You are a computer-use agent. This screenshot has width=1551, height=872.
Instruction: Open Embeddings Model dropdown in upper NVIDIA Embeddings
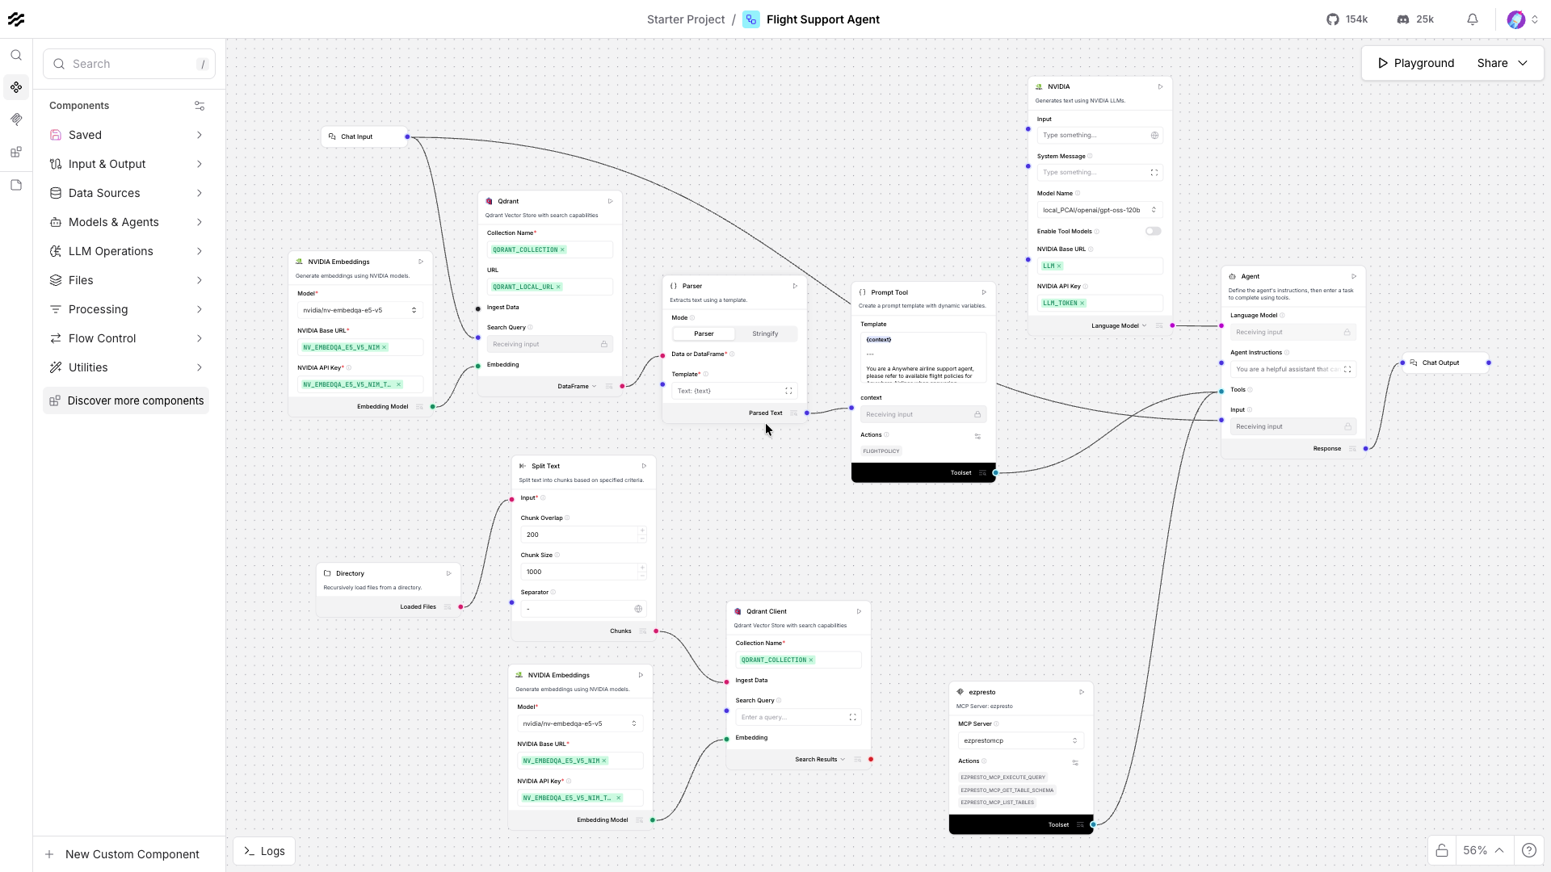[359, 310]
